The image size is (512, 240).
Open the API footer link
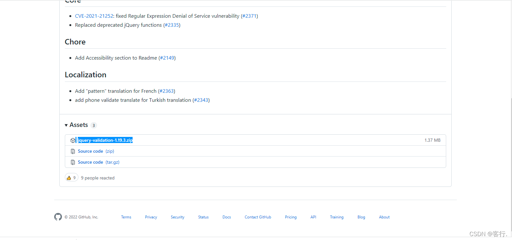pos(313,217)
